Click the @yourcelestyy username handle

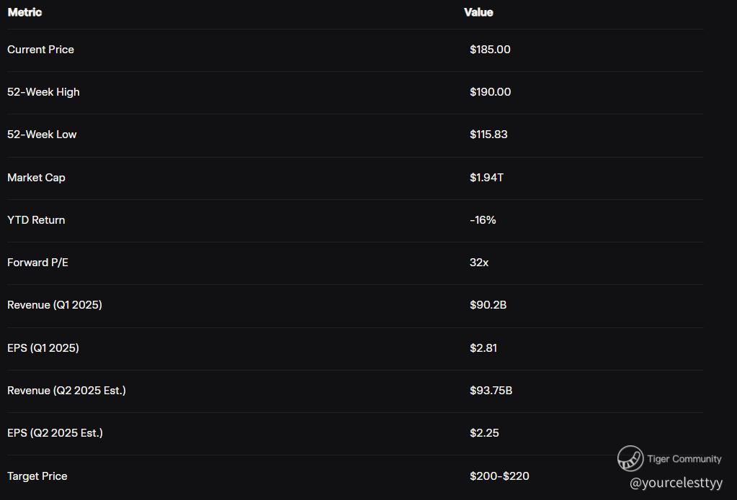tap(676, 483)
